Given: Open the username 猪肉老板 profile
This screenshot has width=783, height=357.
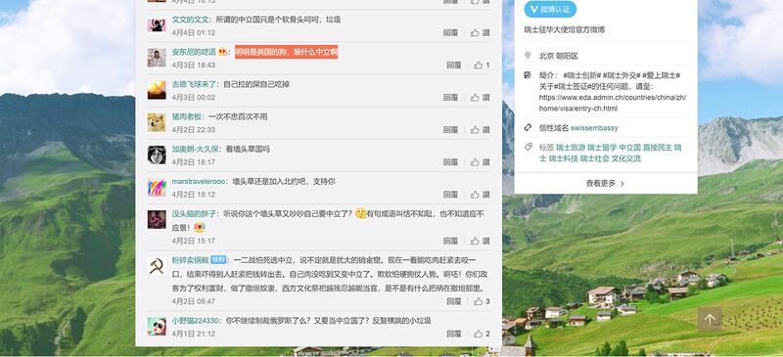Looking at the screenshot, I should coord(187,116).
